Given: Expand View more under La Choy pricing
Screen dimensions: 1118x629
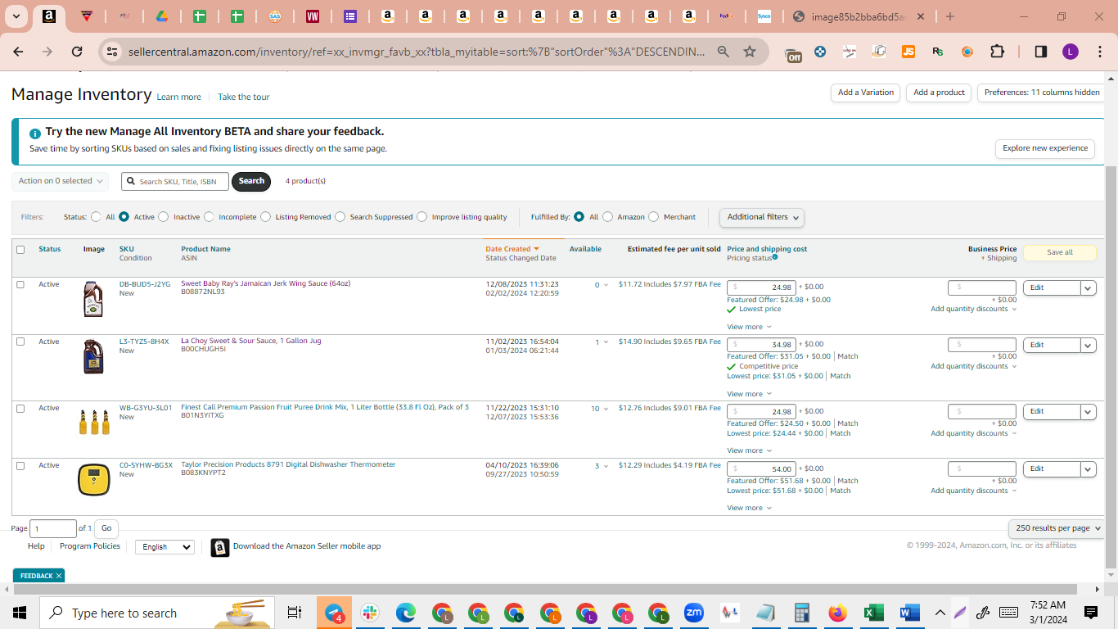Looking at the screenshot, I should pyautogui.click(x=749, y=394).
